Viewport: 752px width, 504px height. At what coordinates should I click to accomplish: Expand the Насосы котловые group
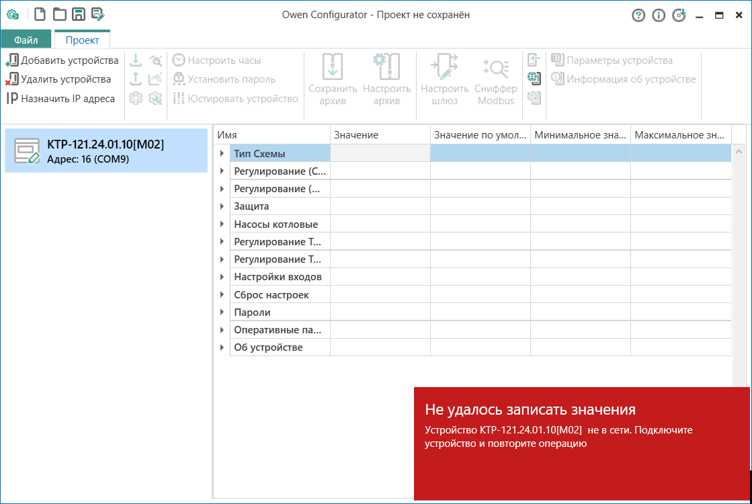222,224
